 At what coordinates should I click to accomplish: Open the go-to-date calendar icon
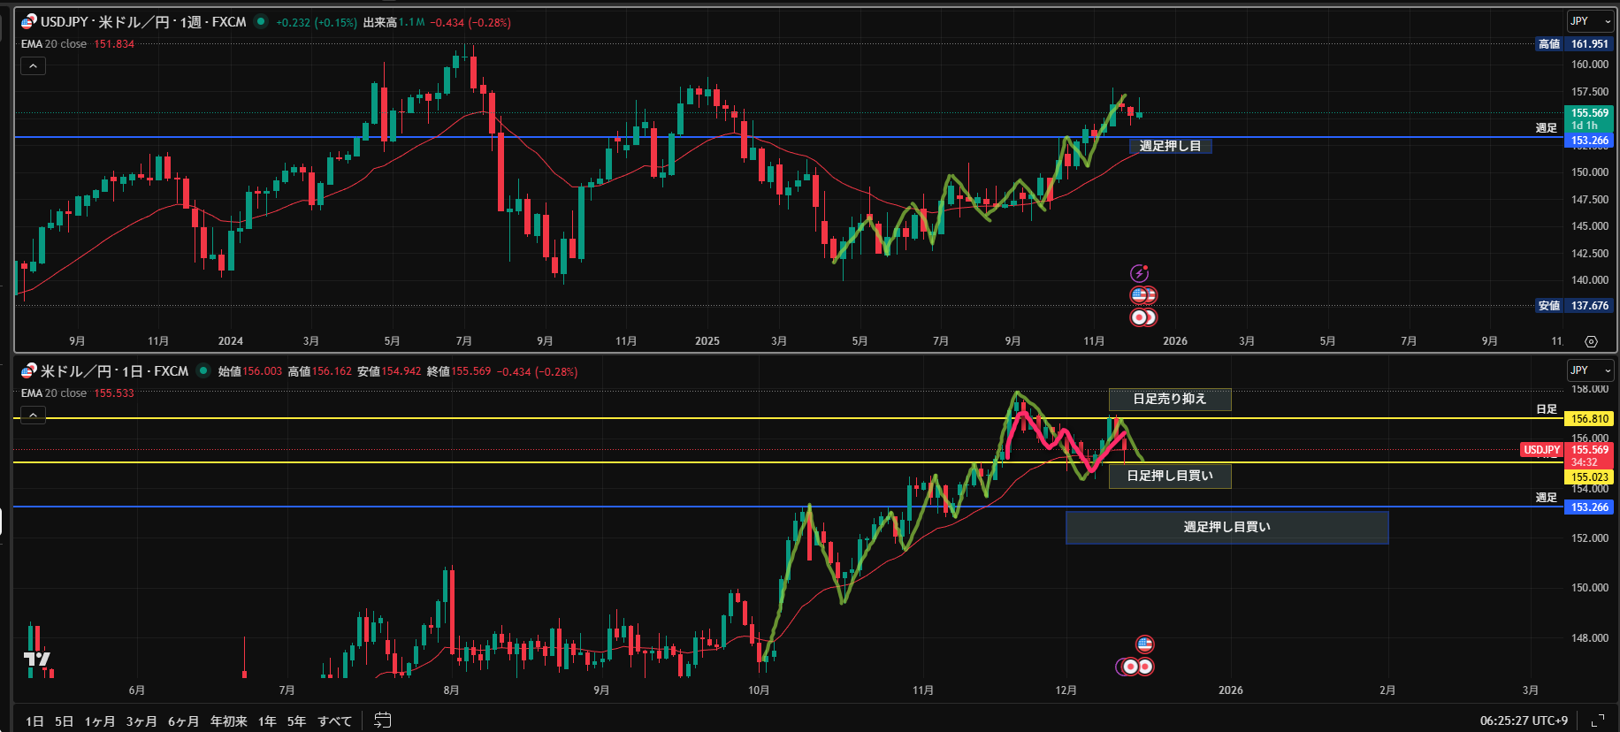tap(382, 721)
